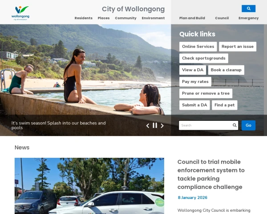Click the Wollongong city logo

[20, 13]
